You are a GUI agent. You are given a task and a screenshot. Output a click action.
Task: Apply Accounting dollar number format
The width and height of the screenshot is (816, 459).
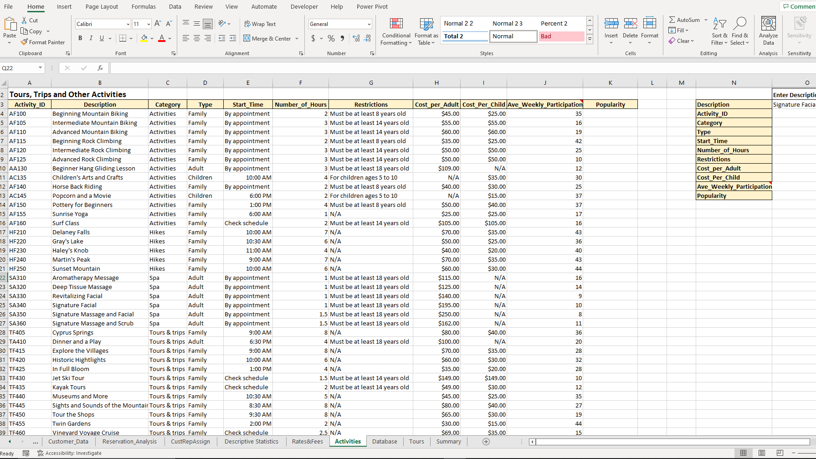click(313, 38)
